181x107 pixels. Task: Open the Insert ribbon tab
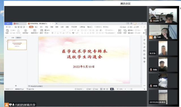coord(36,27)
